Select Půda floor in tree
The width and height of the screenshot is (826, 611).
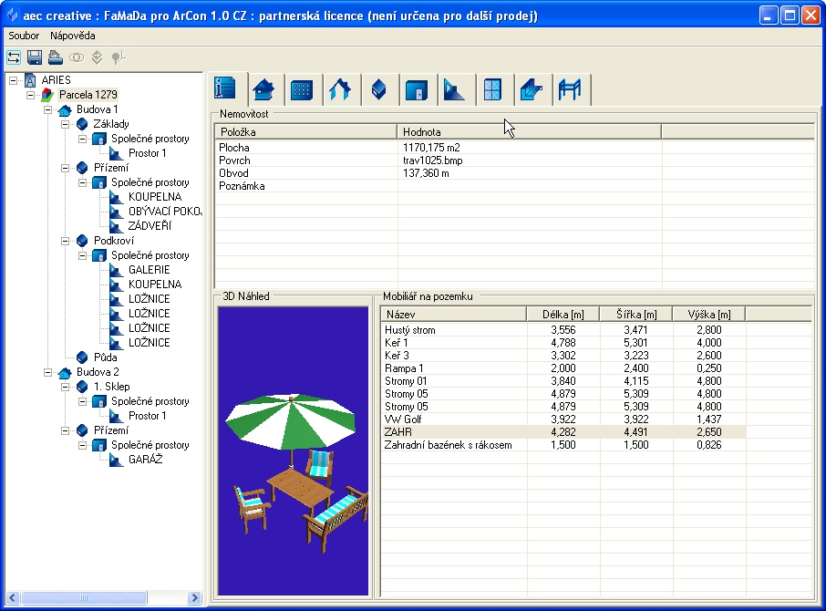click(x=106, y=357)
